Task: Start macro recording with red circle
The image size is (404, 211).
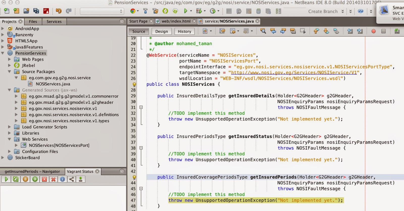Action: (373, 31)
